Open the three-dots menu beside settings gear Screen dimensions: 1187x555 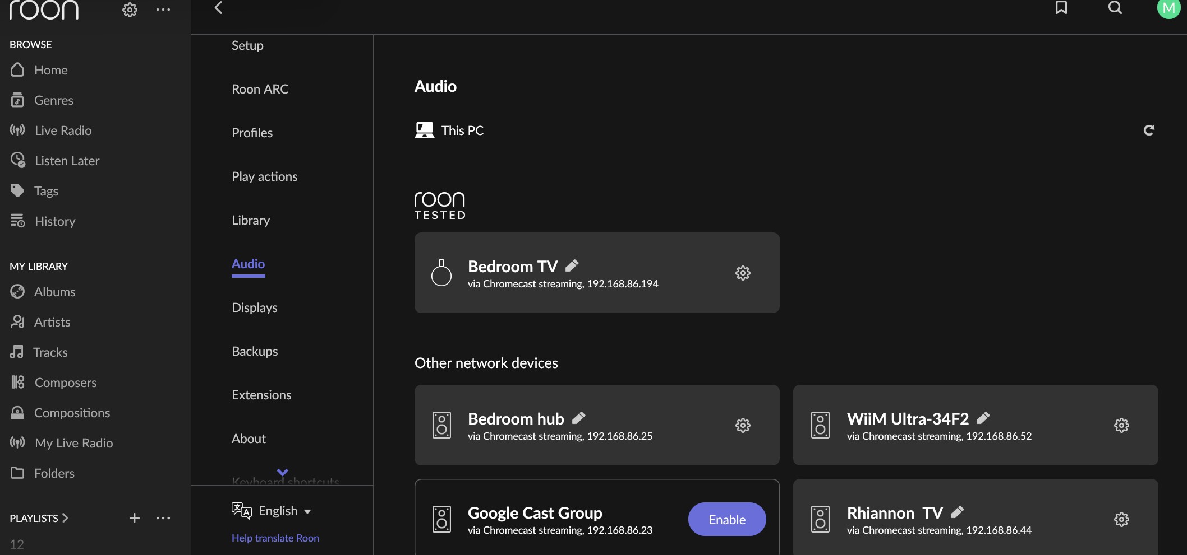coord(163,10)
